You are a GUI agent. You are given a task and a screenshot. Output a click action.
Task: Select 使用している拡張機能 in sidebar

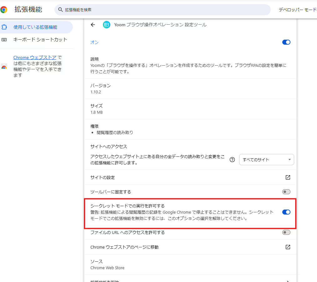pyautogui.click(x=35, y=27)
